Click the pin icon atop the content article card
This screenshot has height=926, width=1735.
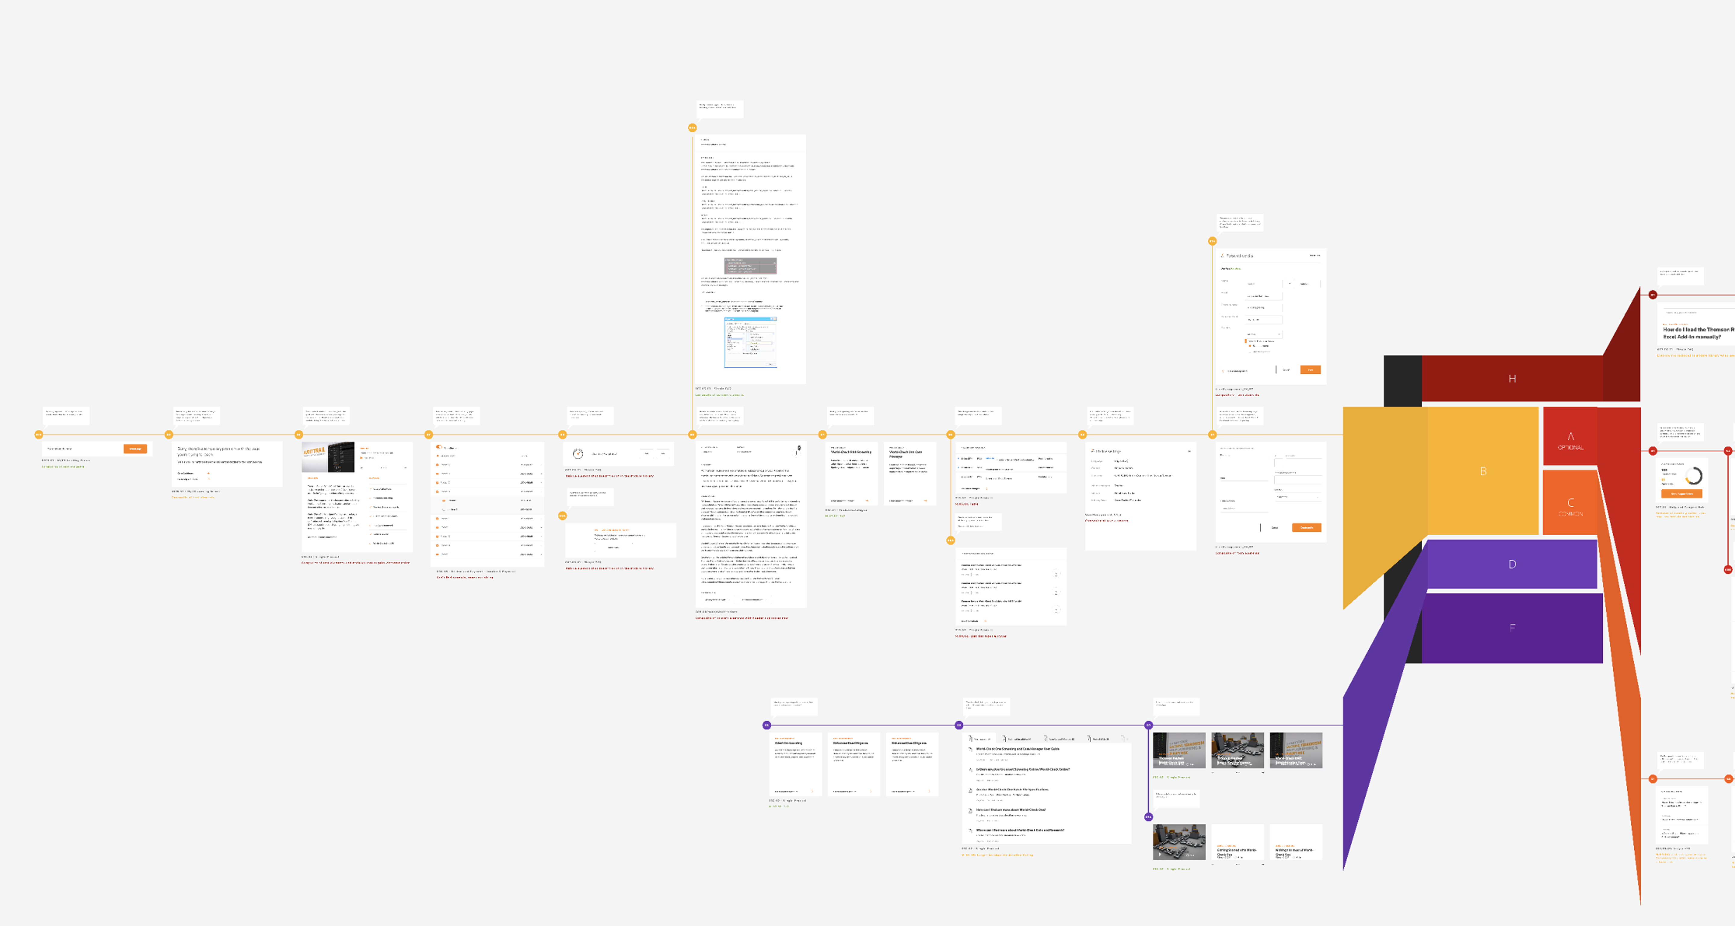[x=799, y=448]
